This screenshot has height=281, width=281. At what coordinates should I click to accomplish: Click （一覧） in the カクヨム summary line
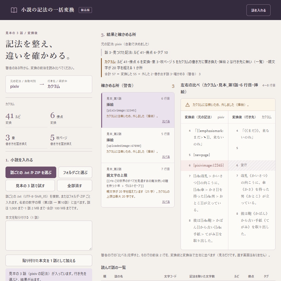(259, 62)
